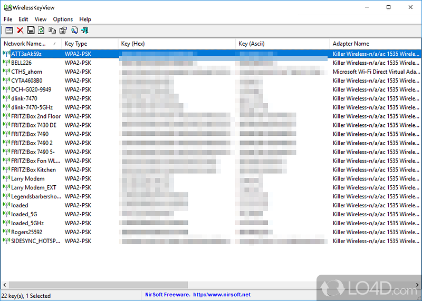422x301 pixels.
Task: Select the CYTA4608B0 network row
Action: 211,81
